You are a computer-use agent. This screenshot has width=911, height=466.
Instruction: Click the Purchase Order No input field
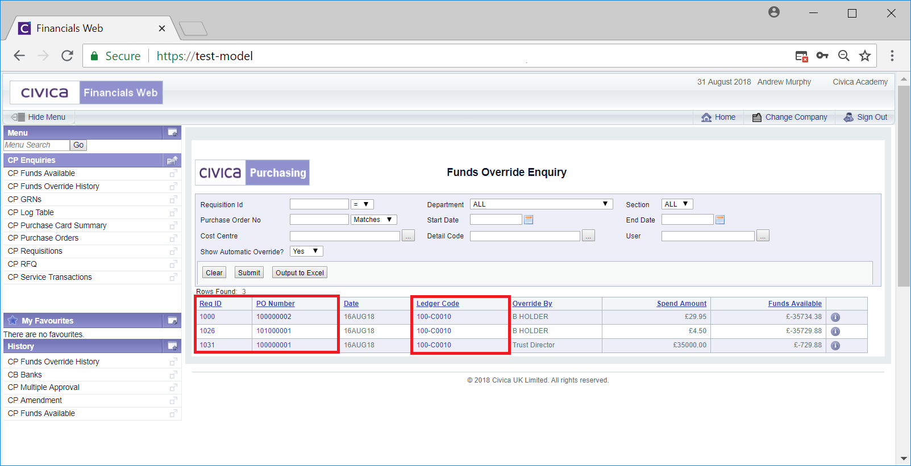point(319,220)
